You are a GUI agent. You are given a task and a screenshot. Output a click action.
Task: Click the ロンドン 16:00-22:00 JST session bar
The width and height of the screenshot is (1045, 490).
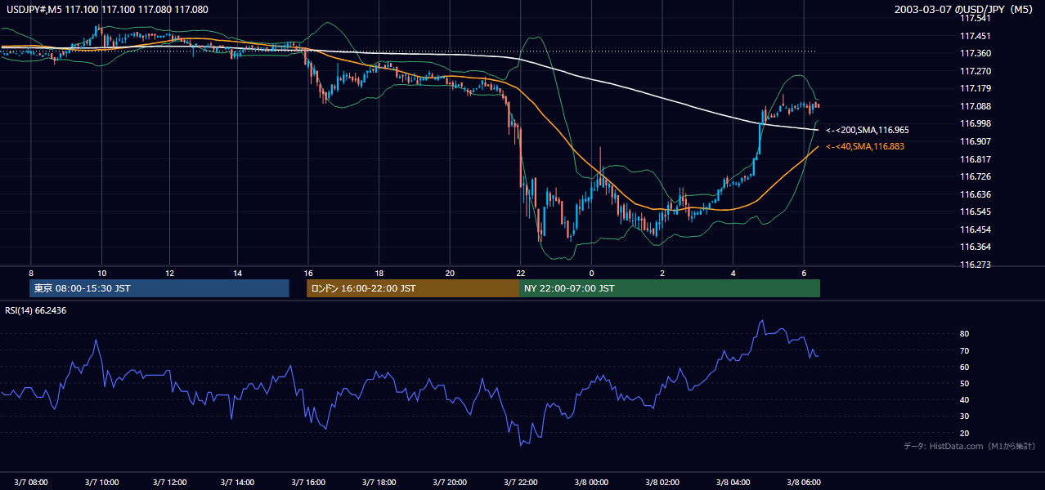pos(413,288)
